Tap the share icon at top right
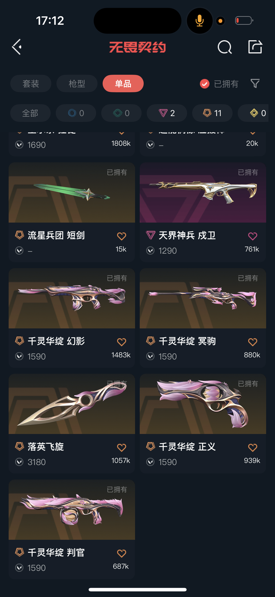 255,47
